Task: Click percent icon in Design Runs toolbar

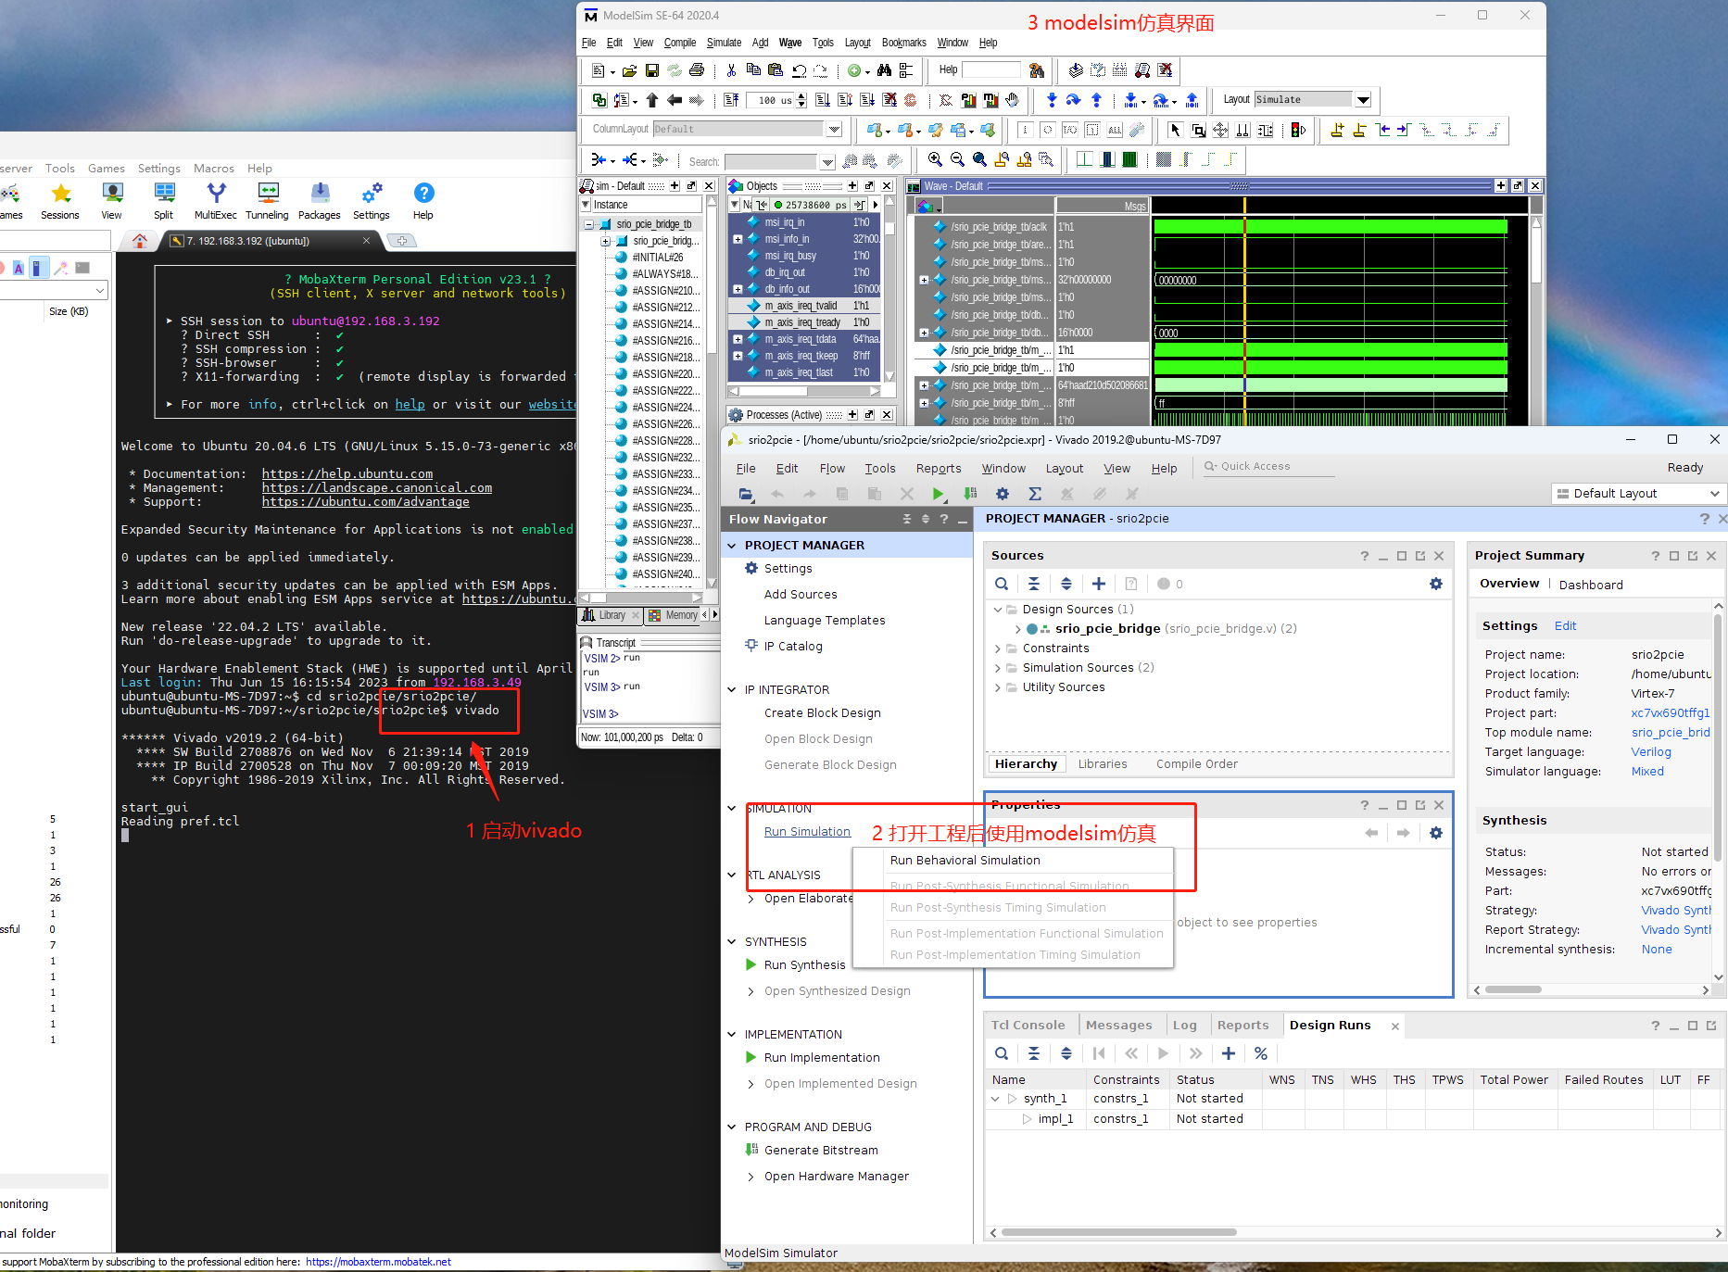Action: pos(1260,1053)
